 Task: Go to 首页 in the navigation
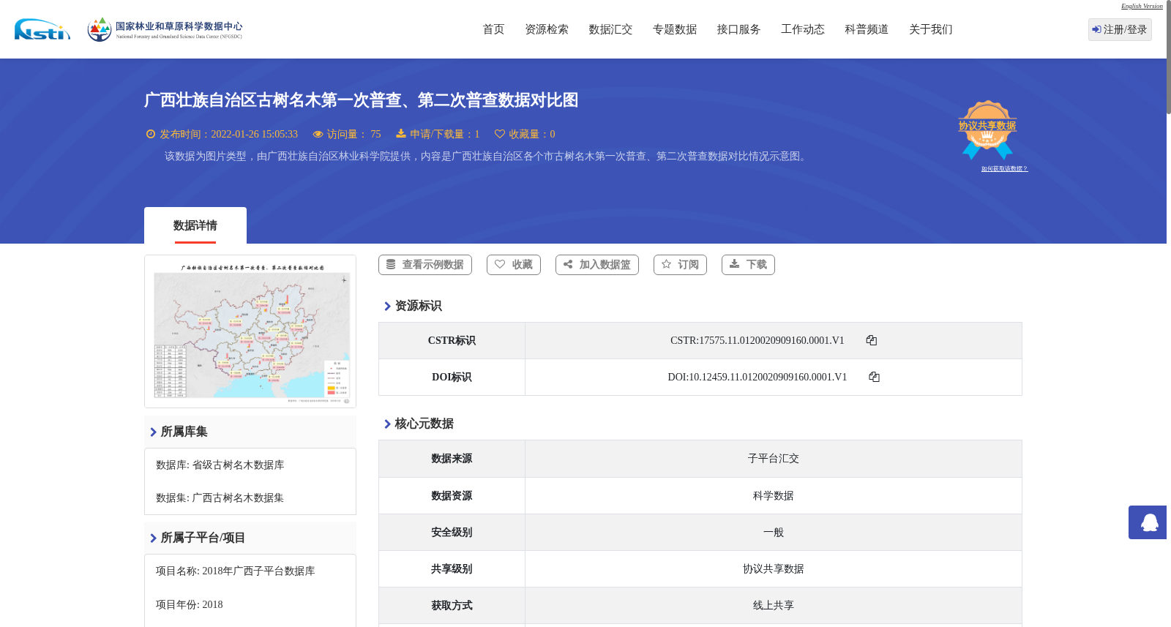pyautogui.click(x=493, y=29)
